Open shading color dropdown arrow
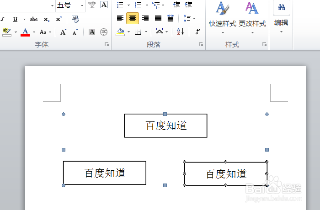 pyautogui.click(x=128, y=32)
